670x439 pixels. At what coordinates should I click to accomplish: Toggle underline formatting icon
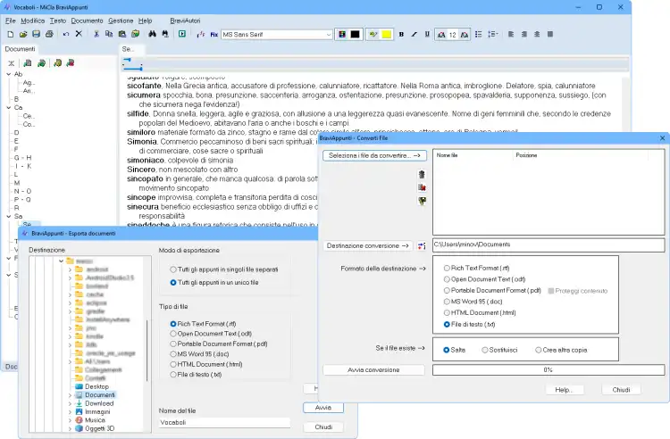pyautogui.click(x=427, y=35)
